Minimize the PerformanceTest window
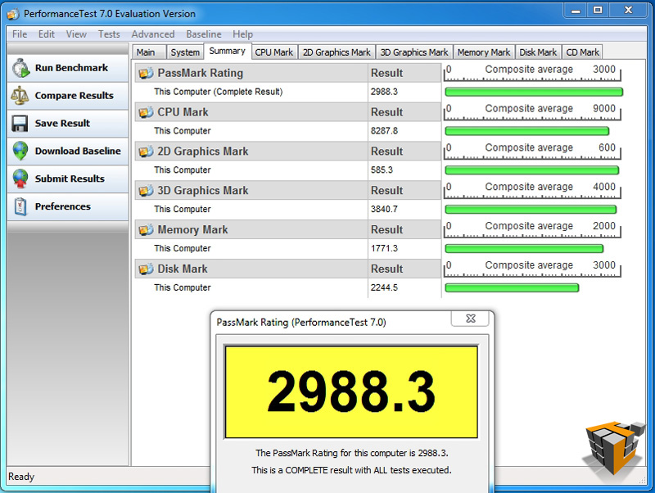The height and width of the screenshot is (493, 655). click(x=576, y=11)
